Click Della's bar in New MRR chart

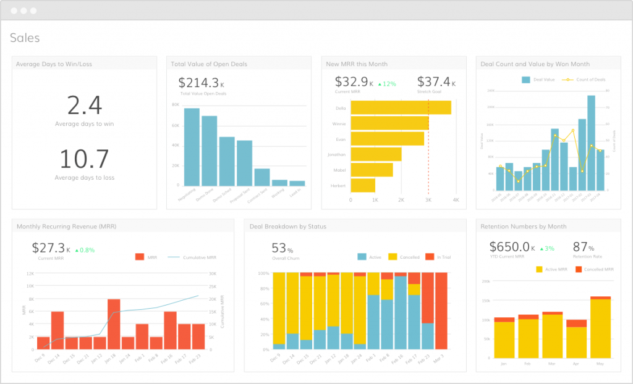click(399, 107)
